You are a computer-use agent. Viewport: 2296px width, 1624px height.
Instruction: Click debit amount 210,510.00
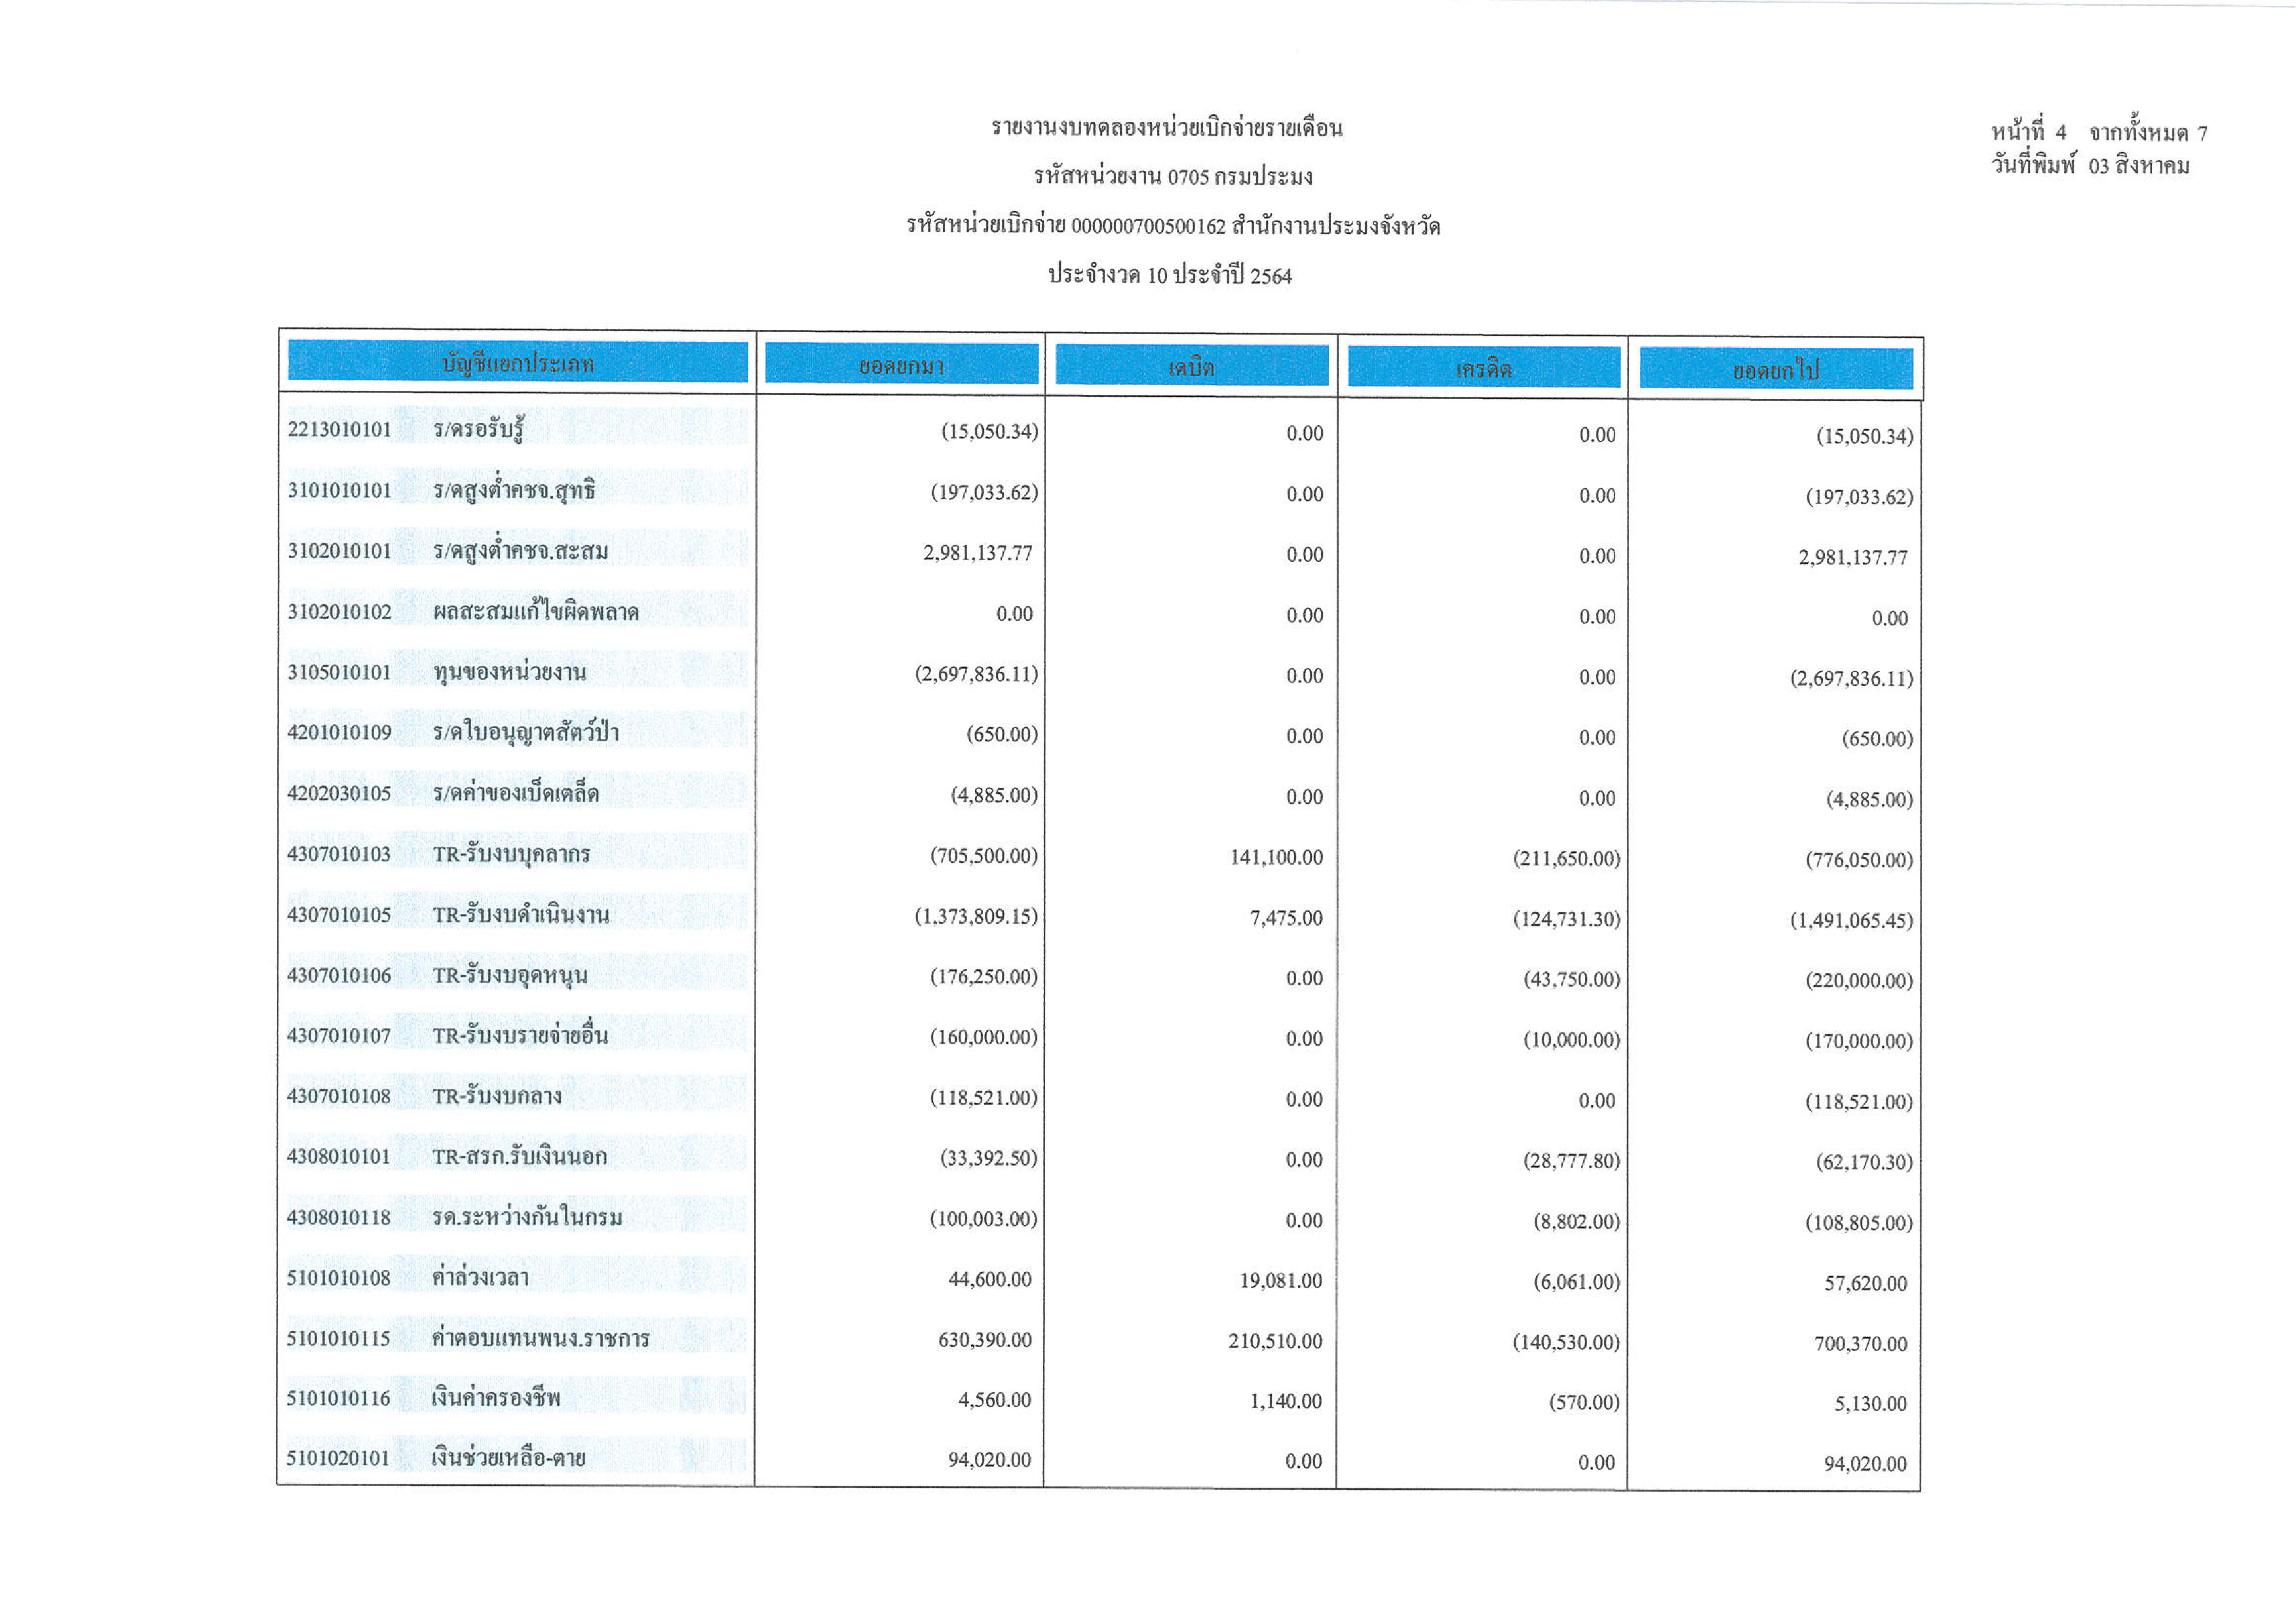(1274, 1341)
